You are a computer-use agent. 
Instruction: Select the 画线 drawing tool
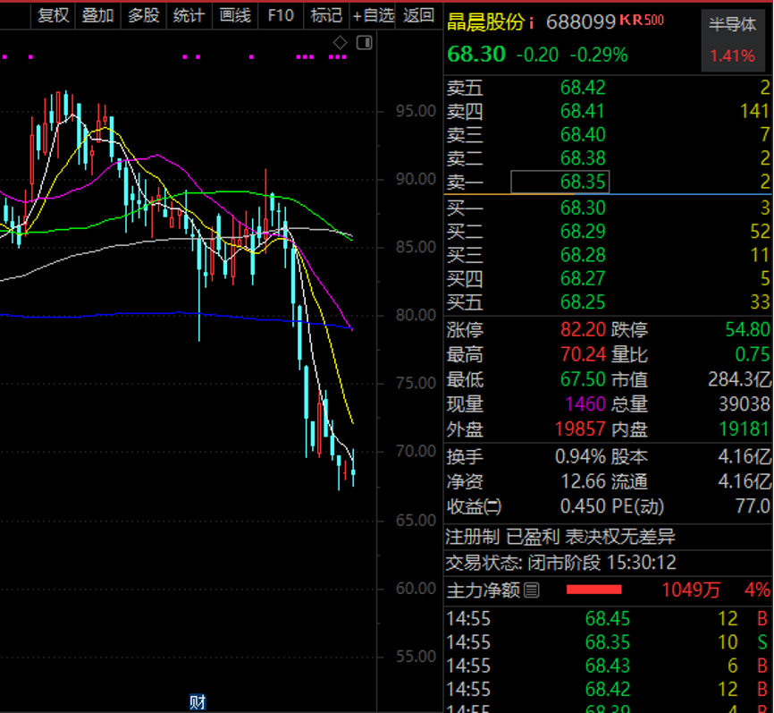(x=234, y=15)
